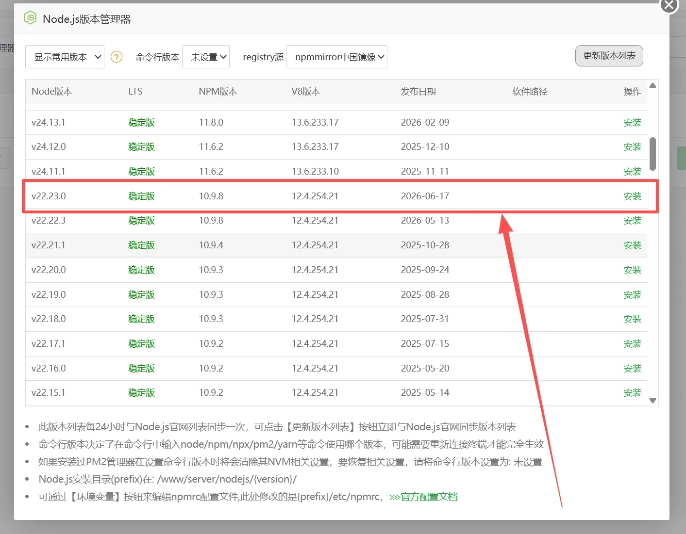This screenshot has width=686, height=534.
Task: Open the 显示常用版本 dropdown
Action: (65, 57)
